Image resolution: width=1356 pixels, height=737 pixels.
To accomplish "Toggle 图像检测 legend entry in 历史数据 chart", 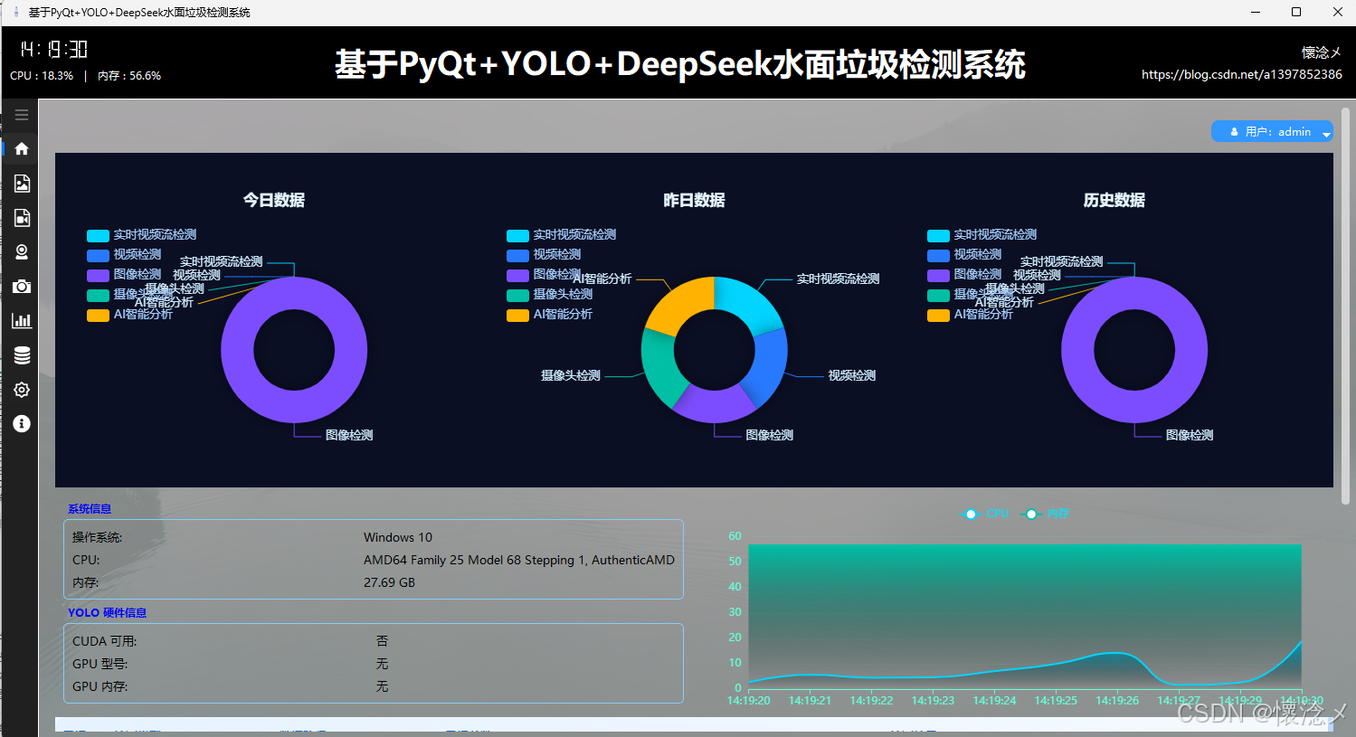I will [x=964, y=275].
